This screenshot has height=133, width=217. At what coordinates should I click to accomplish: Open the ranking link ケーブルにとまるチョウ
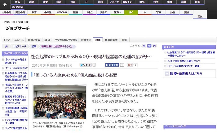[x=16, y=68]
